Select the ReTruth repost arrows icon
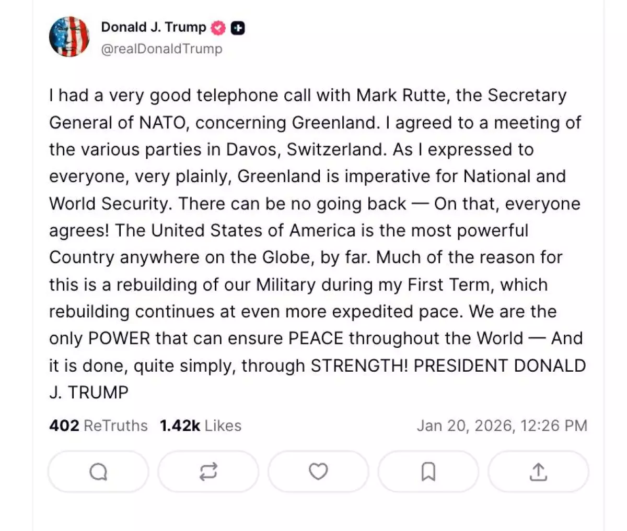 tap(208, 471)
